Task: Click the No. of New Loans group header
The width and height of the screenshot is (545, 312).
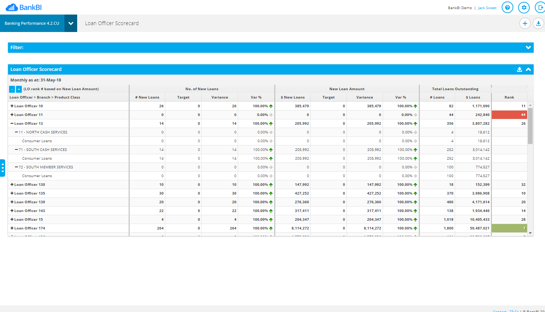Action: [x=202, y=89]
